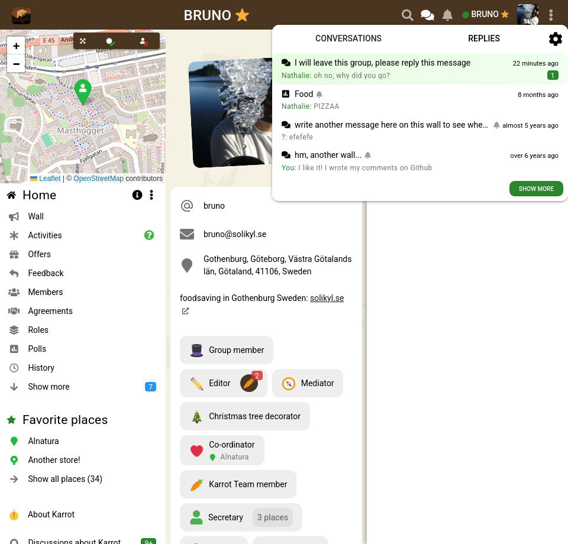
Task: Open conversation settings gear icon
Action: click(x=555, y=39)
